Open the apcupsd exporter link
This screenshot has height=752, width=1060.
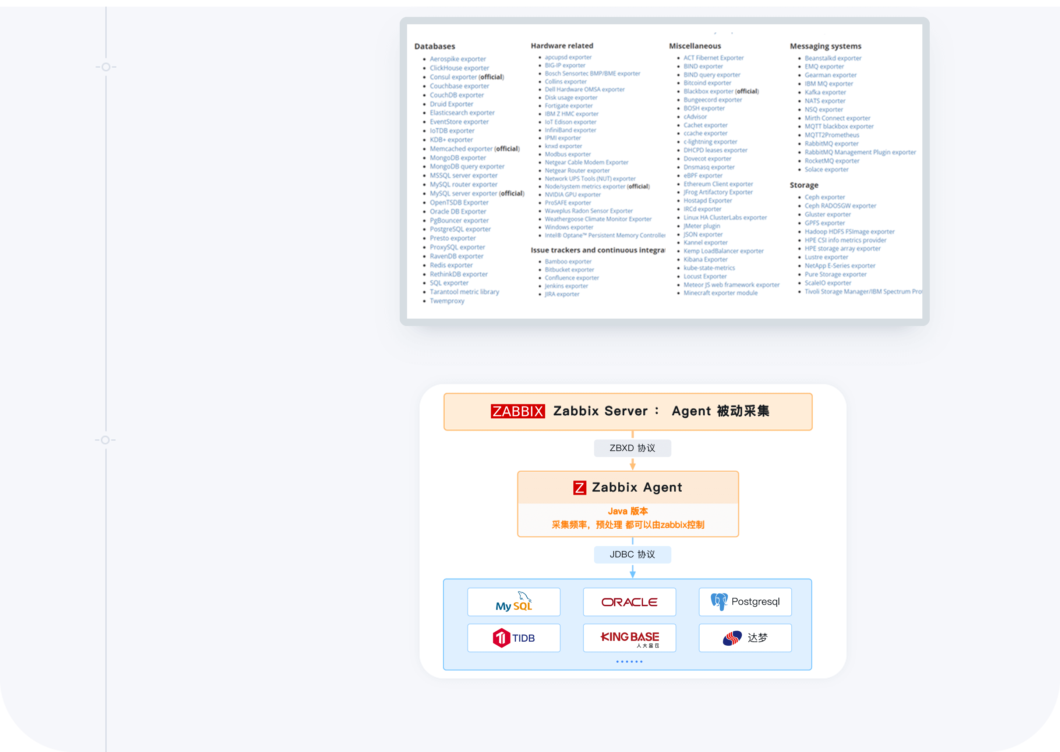pos(568,57)
